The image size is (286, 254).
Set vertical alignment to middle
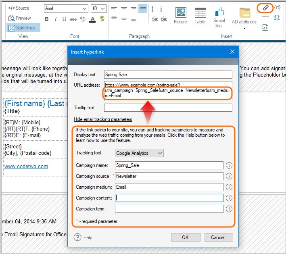click(x=124, y=19)
